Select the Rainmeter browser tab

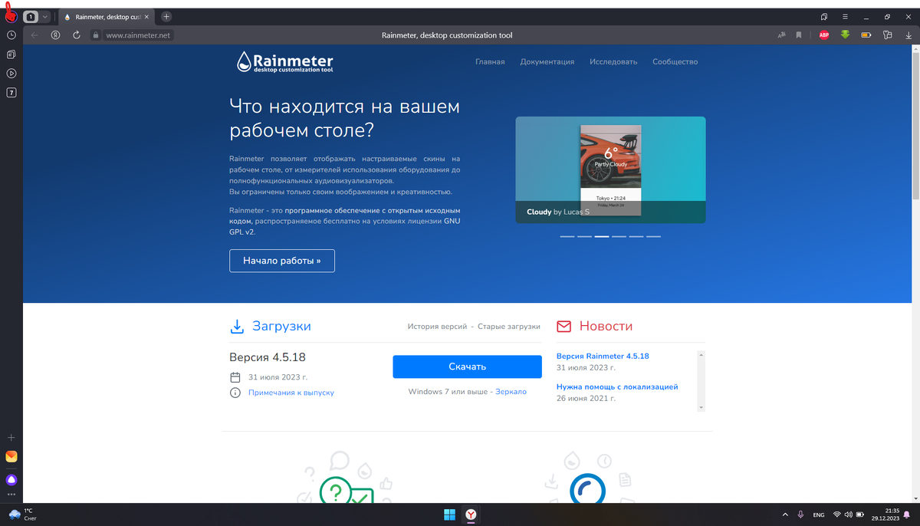click(x=106, y=16)
